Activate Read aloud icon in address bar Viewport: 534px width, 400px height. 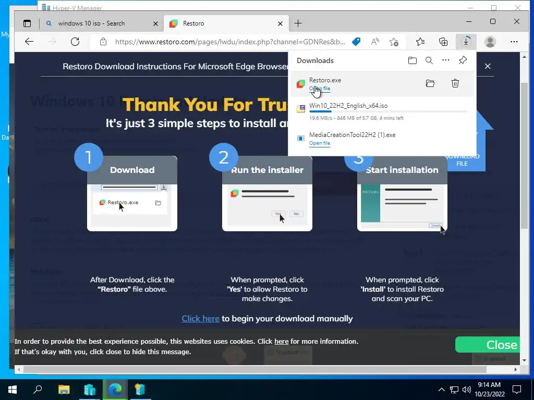pos(375,42)
